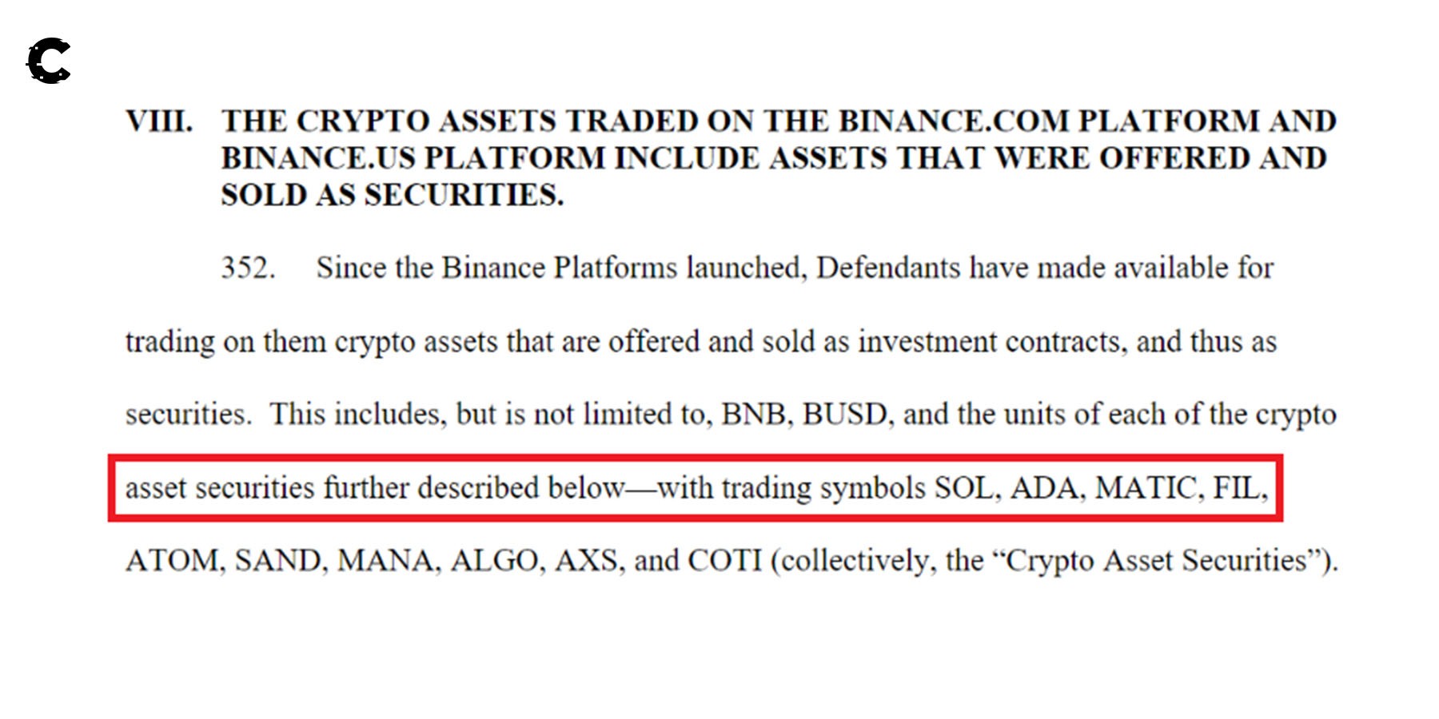Click the words SOLD AS SECURITIES
The width and height of the screenshot is (1439, 719).
coord(392,195)
